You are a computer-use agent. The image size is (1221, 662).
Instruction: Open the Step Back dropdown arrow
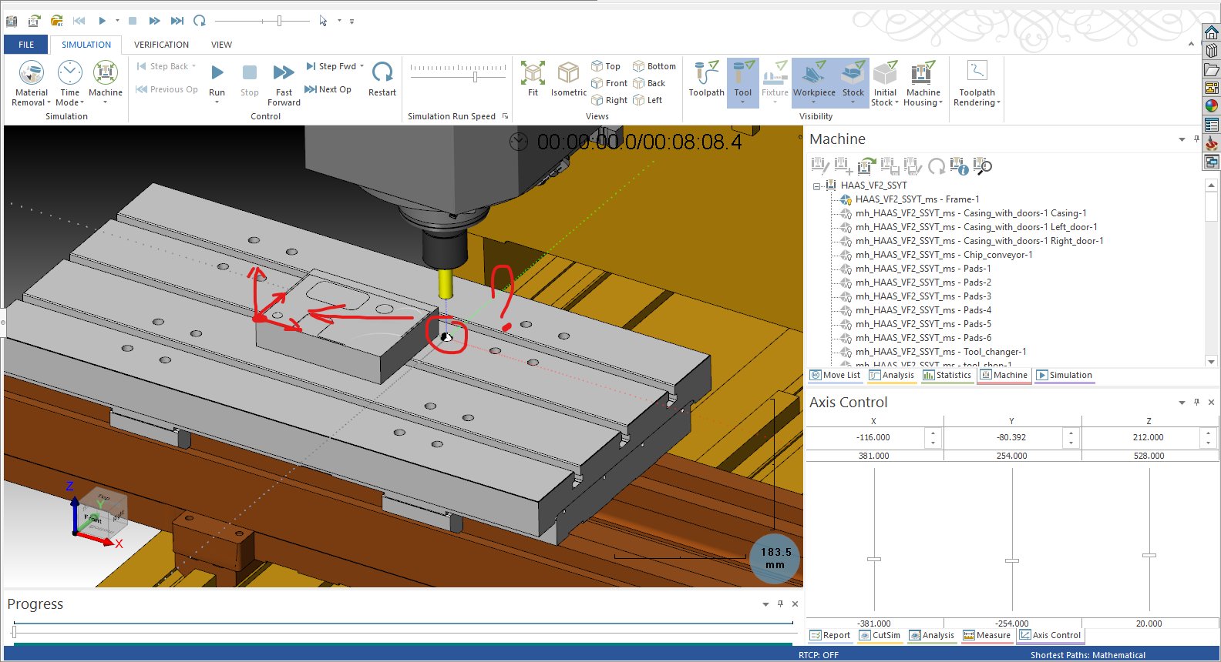(194, 66)
